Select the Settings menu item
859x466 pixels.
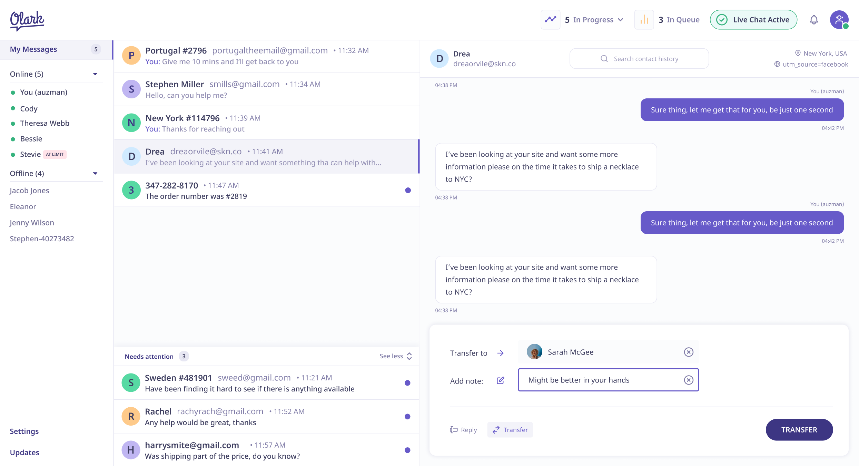tap(24, 430)
